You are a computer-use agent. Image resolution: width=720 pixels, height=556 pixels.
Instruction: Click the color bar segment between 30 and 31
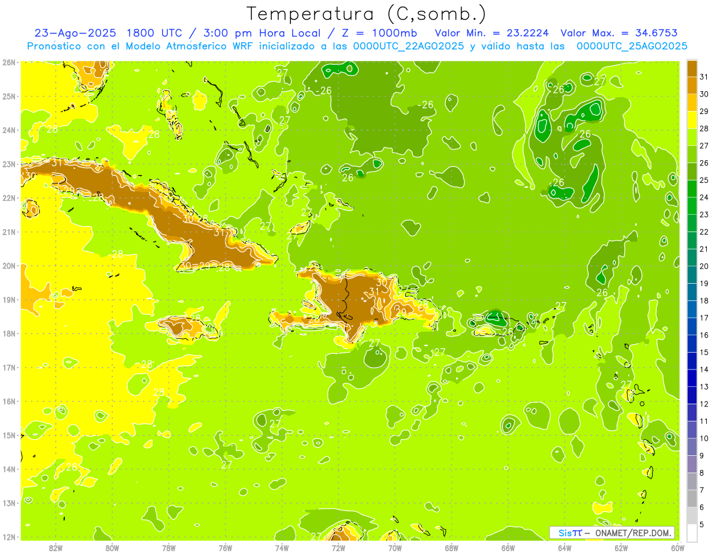click(x=692, y=85)
